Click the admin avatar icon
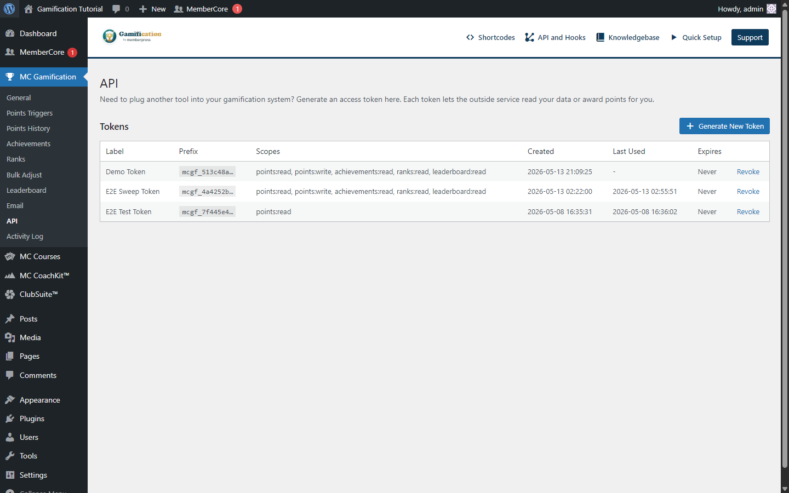Viewport: 789px width, 493px height. coord(771,9)
